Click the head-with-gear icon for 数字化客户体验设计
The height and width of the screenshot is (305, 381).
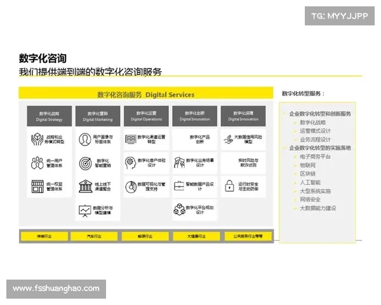click(x=130, y=163)
